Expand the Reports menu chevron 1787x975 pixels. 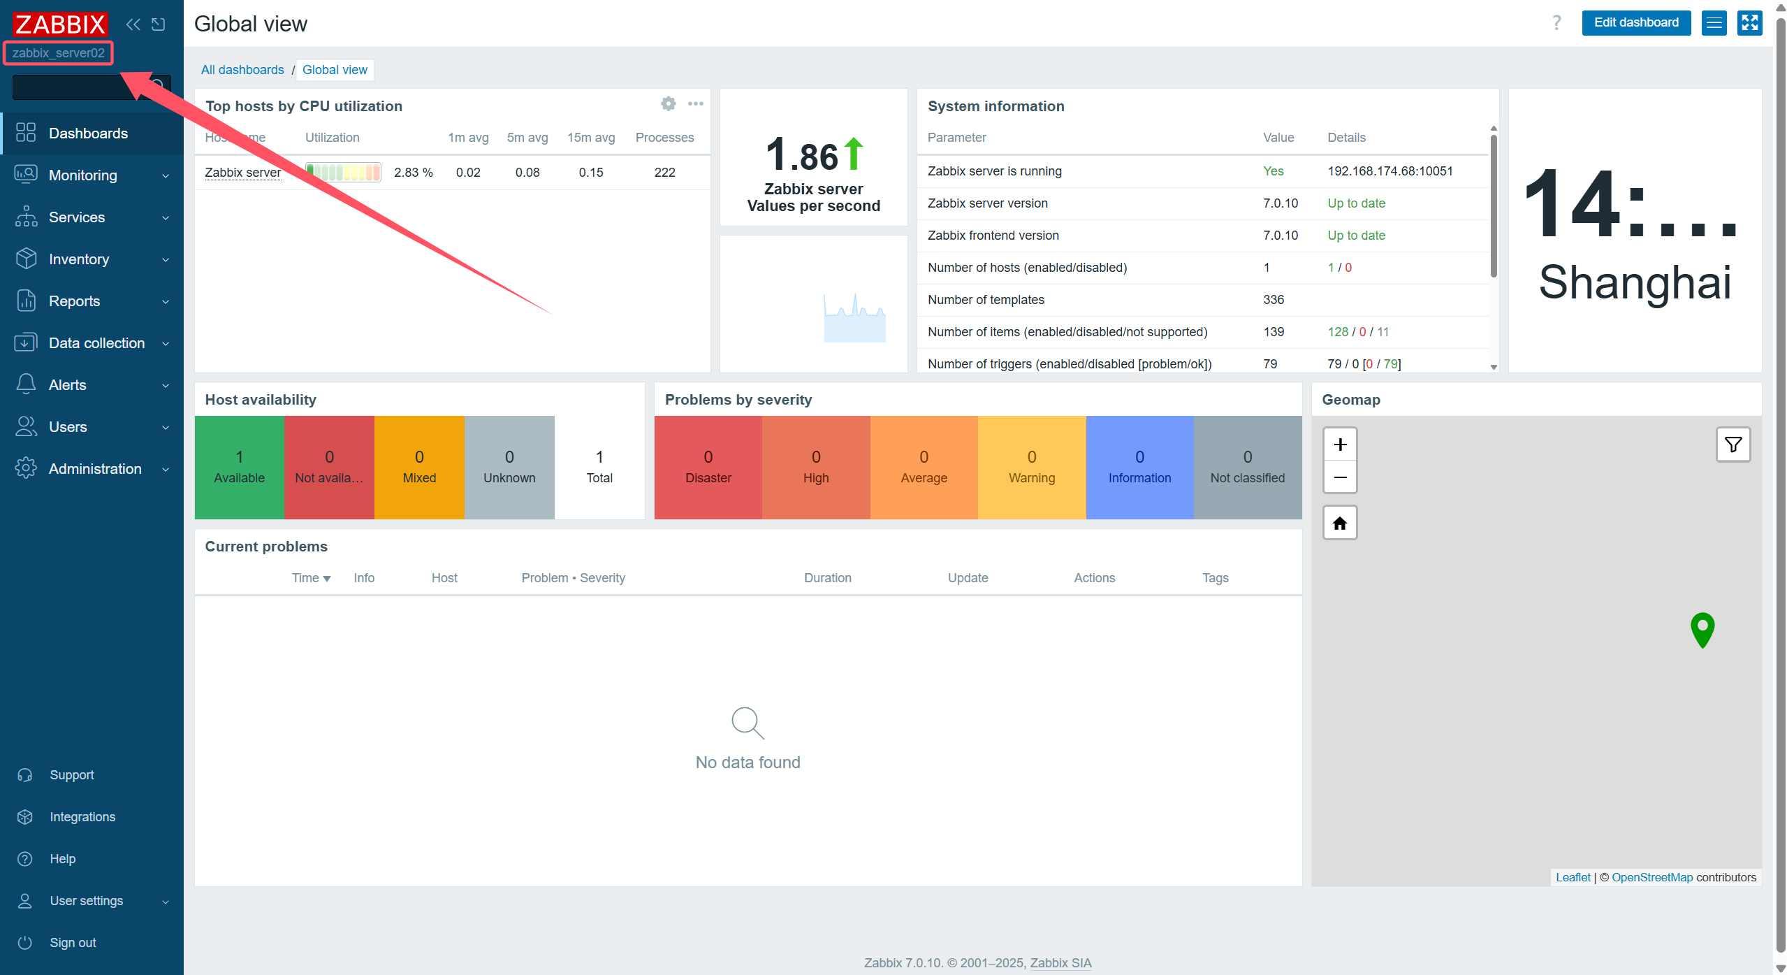(x=166, y=301)
